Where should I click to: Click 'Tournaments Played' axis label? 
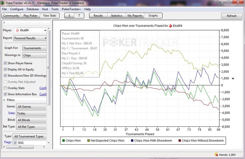point(140,134)
